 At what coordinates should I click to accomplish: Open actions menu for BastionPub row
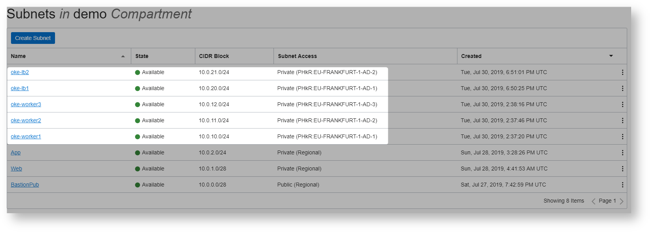(x=622, y=185)
